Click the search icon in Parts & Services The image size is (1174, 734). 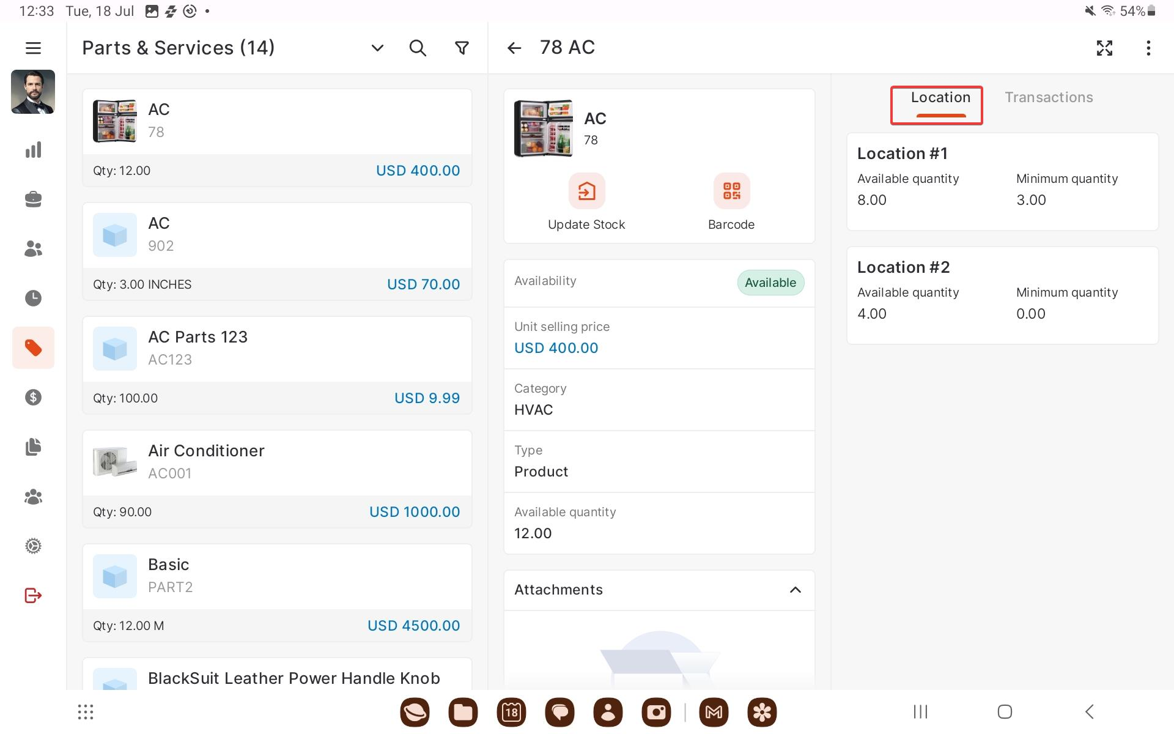[x=418, y=48]
